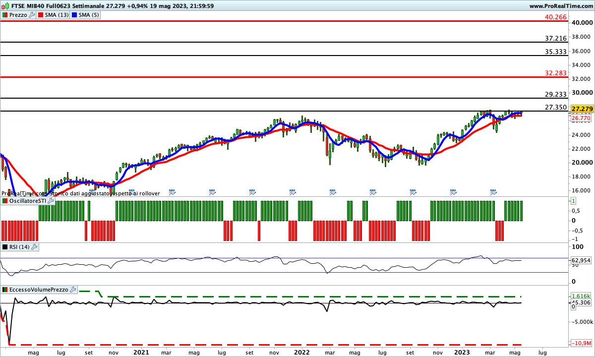Open RSI (14) settings wrench
Screen dimensions: 595x357
click(x=35, y=247)
